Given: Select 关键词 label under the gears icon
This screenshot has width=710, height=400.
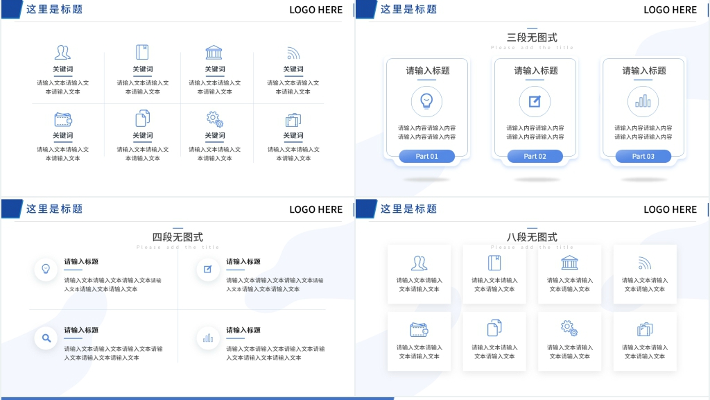Looking at the screenshot, I should tap(215, 136).
